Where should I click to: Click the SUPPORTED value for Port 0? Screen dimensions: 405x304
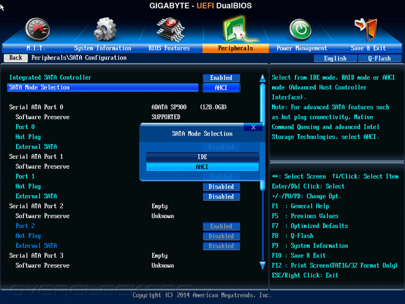(x=166, y=117)
